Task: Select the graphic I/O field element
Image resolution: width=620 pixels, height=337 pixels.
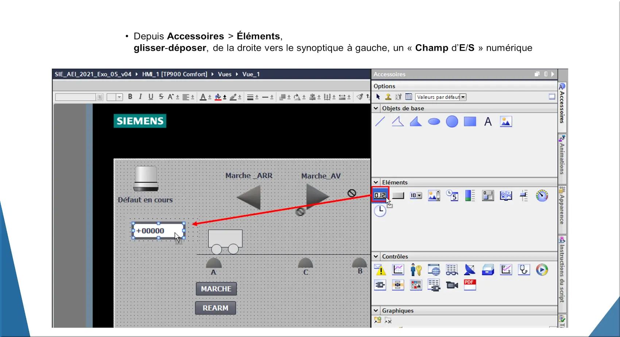Action: pyautogui.click(x=434, y=196)
